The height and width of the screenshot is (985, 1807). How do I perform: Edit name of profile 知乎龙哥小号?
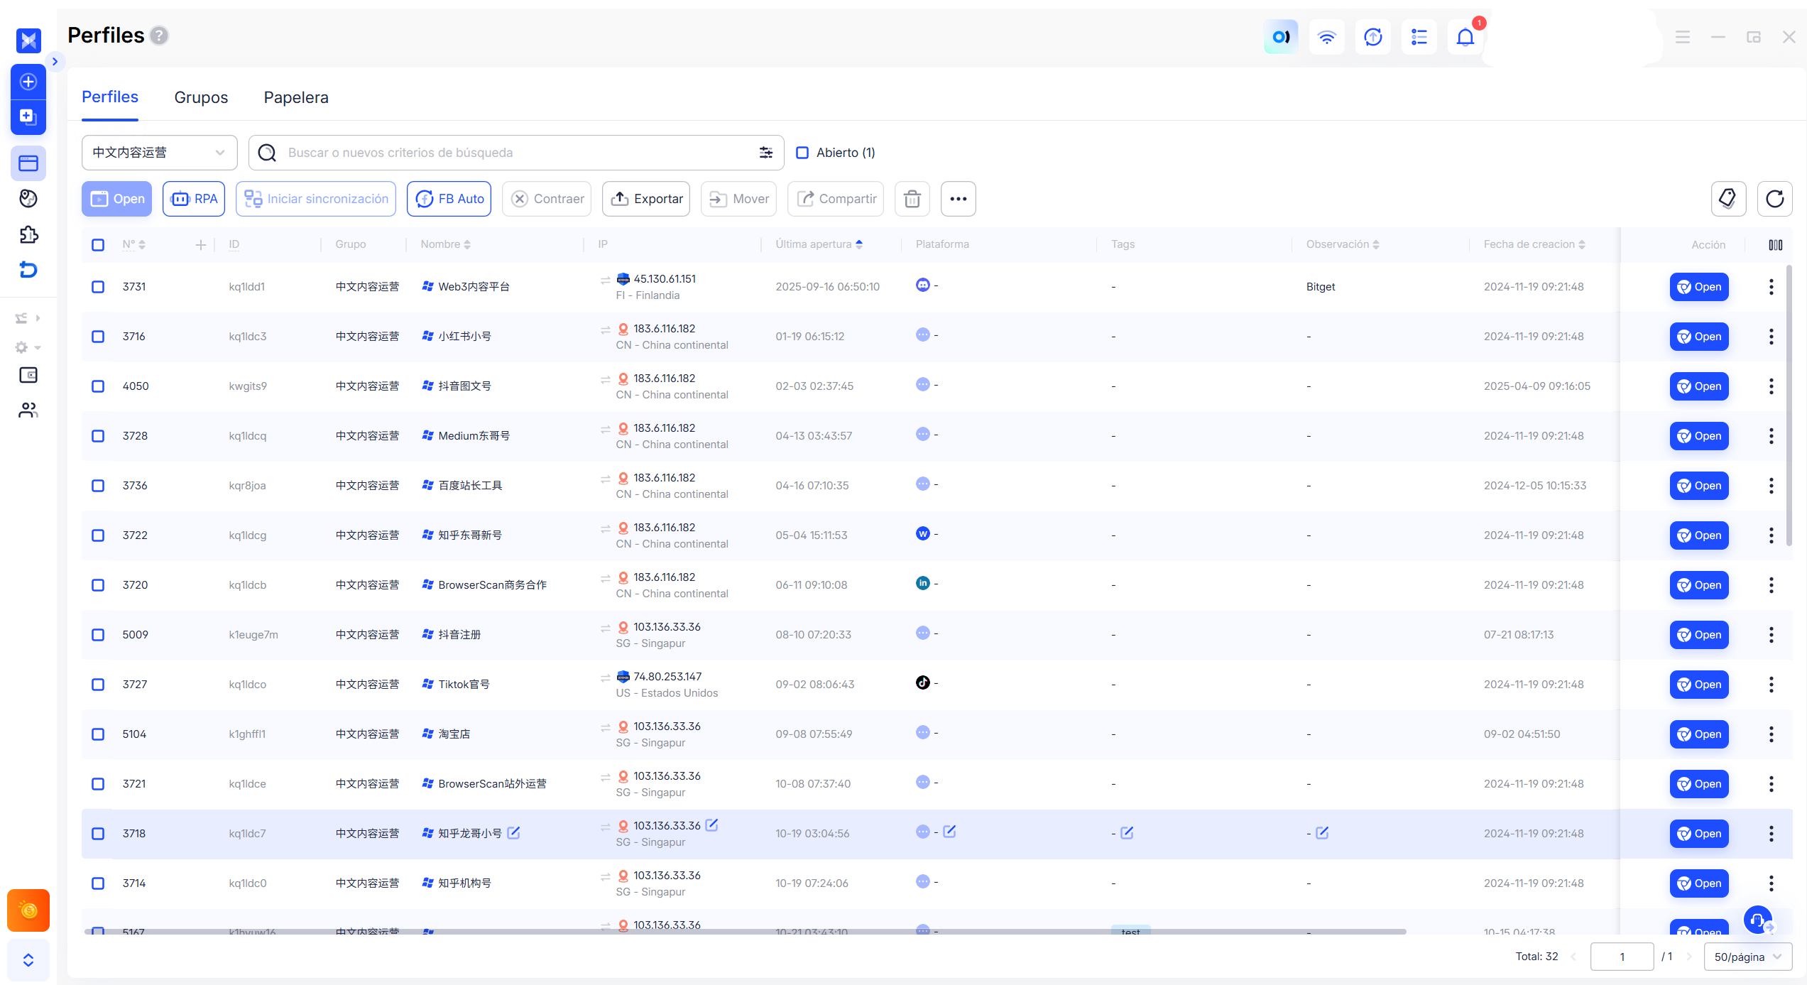tap(514, 833)
